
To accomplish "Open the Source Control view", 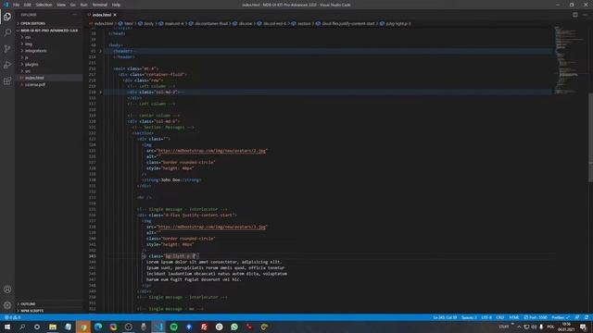I will (7, 49).
